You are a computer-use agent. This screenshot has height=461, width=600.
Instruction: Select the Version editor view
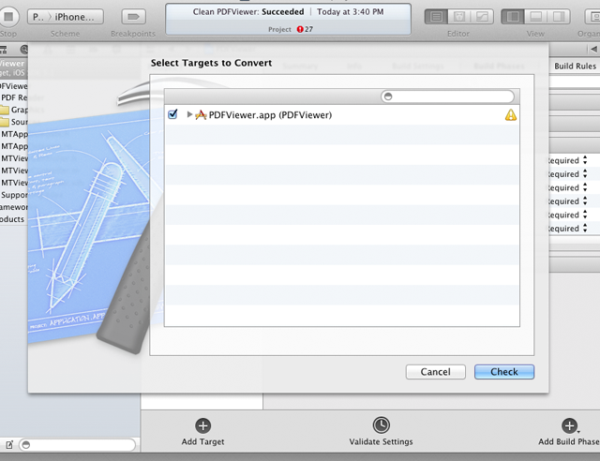[x=482, y=17]
